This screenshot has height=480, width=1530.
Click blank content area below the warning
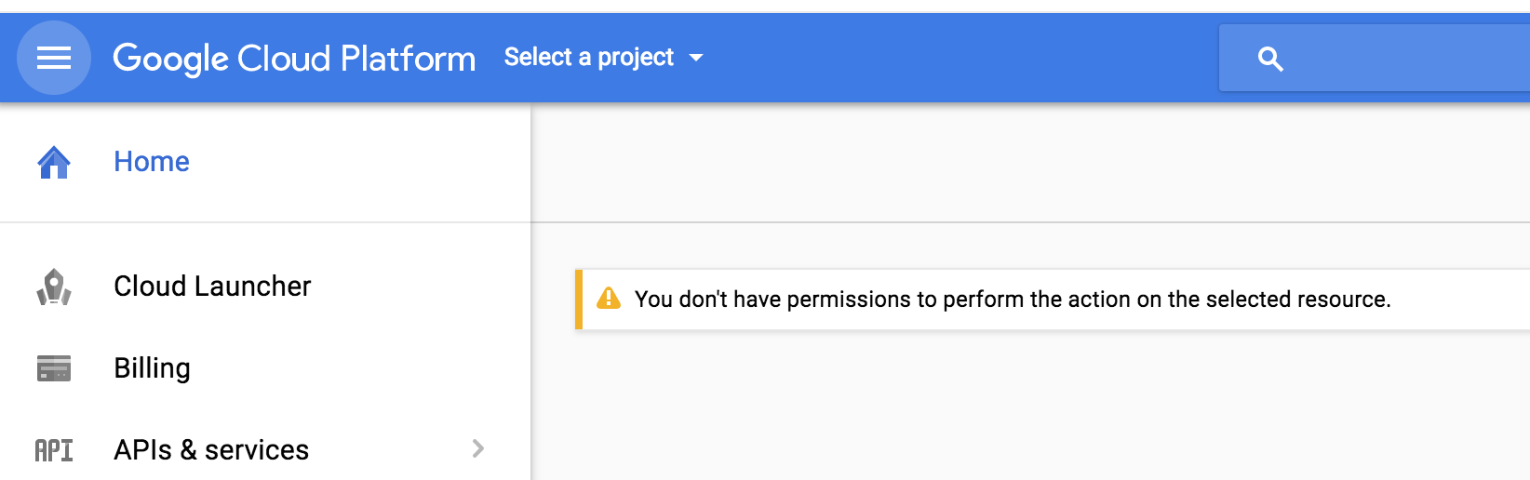pos(1024,409)
